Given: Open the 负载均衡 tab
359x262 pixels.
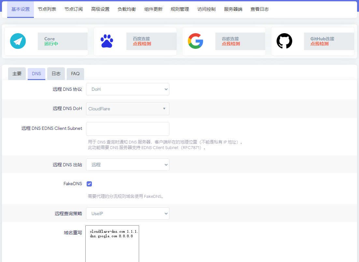Looking at the screenshot, I should [x=127, y=9].
